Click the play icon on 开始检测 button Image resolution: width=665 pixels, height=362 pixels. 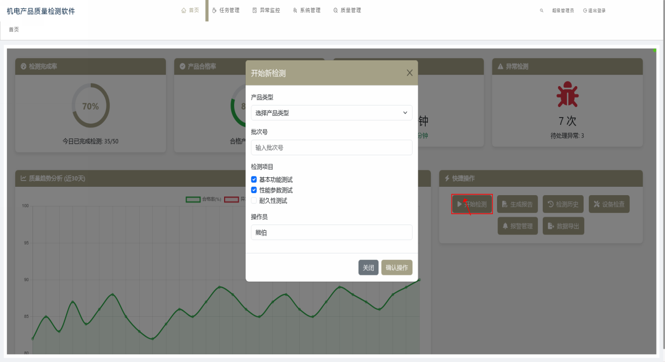click(460, 204)
